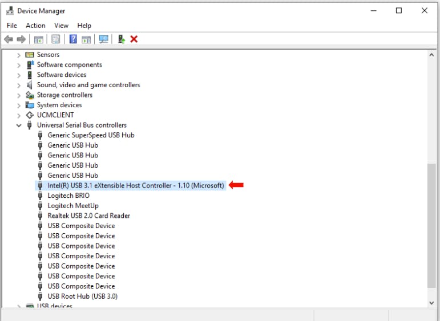The width and height of the screenshot is (440, 321).
Task: Select Generic SuperSpeed USB Hub entry
Action: point(91,135)
